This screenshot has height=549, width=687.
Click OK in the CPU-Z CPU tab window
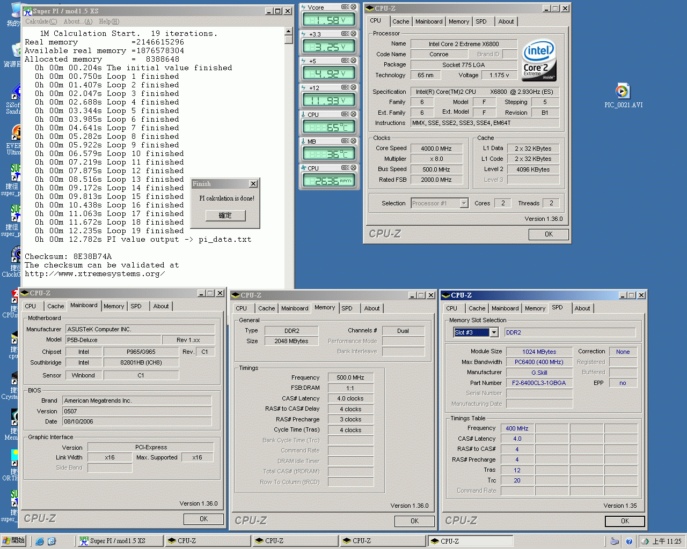(x=549, y=234)
